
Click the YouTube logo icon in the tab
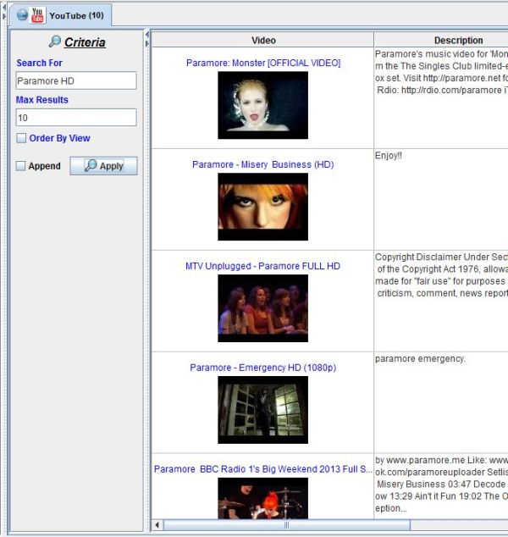click(38, 15)
